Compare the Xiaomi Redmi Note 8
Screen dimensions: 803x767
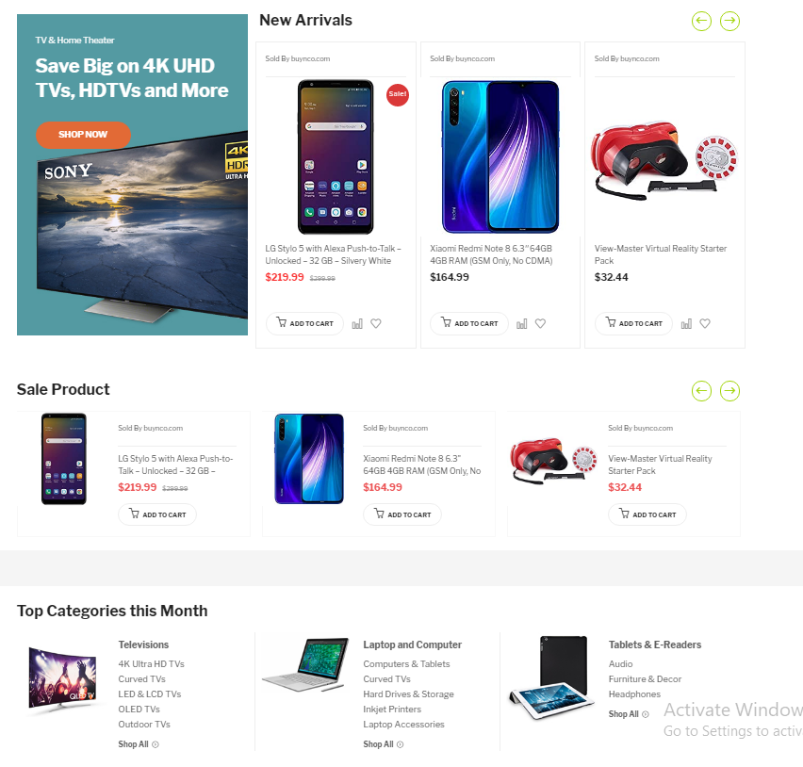[521, 323]
